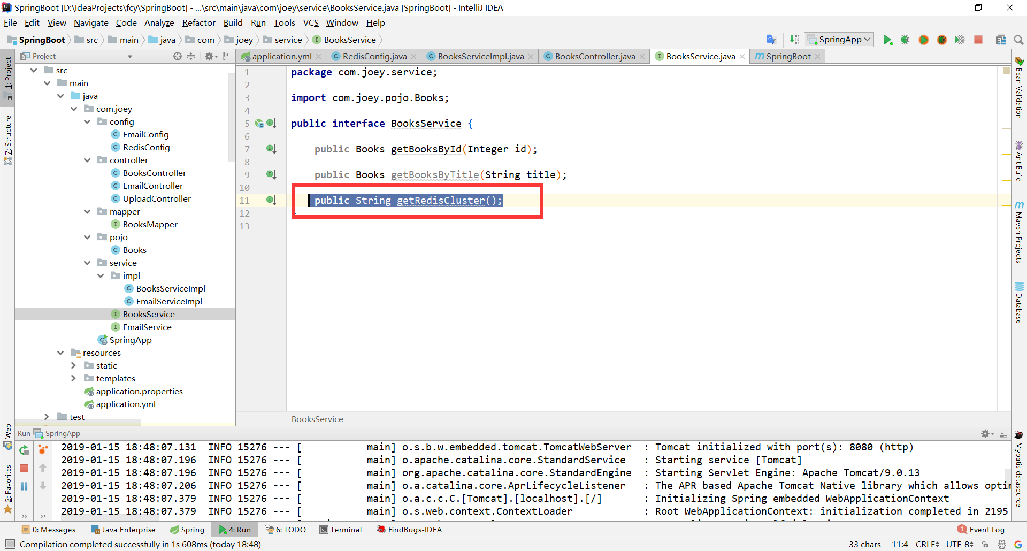This screenshot has width=1027, height=551.
Task: Toggle the Structure tool window
Action: click(7, 140)
